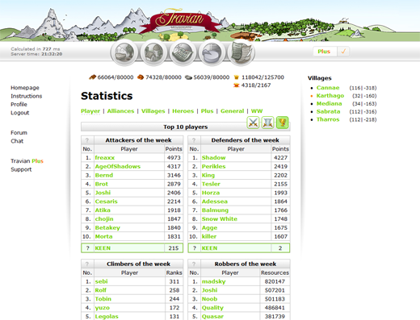Screen dimensions: 420x320
Task: Switch to the Heroes statistics tab
Action: (183, 111)
